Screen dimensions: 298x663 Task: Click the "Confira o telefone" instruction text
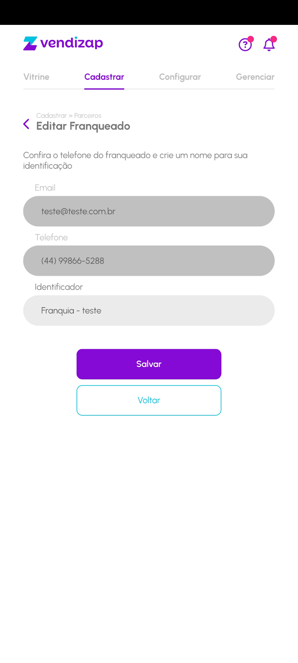(135, 160)
